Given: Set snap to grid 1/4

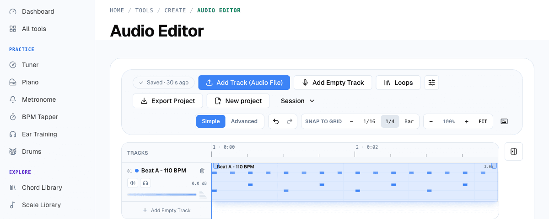Looking at the screenshot, I should click(x=390, y=121).
